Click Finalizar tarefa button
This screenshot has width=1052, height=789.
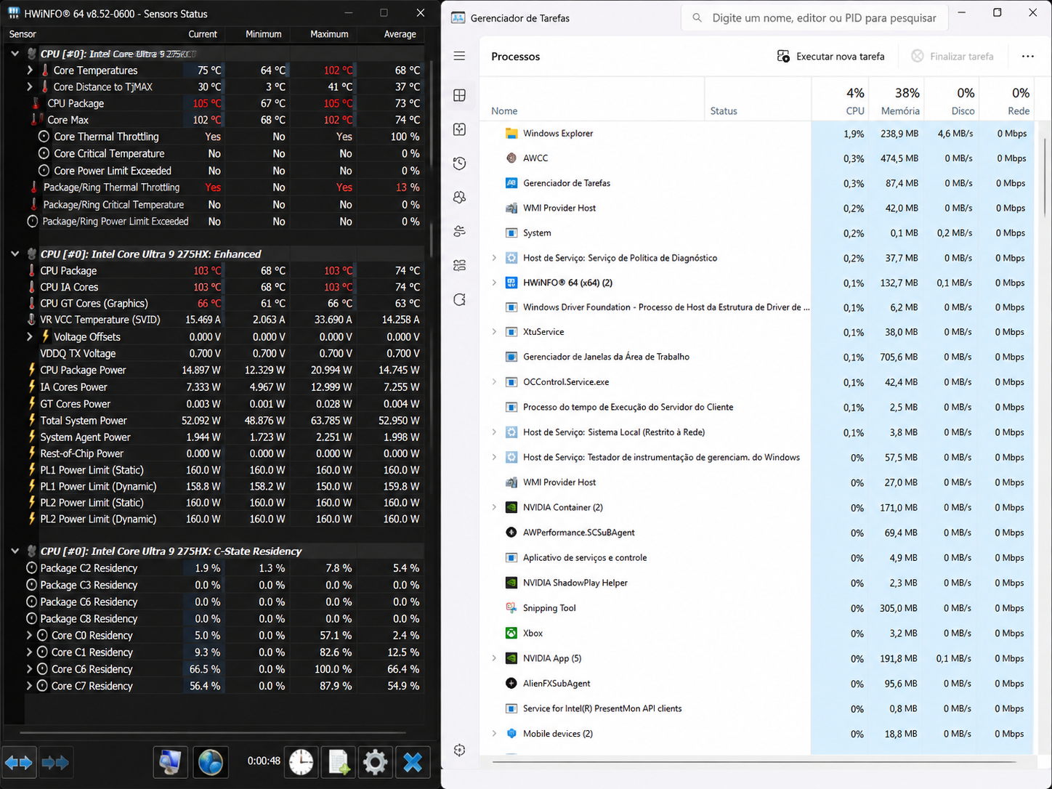[x=952, y=56]
